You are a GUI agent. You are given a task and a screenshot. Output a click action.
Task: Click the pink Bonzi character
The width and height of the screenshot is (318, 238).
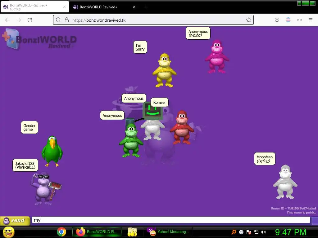click(x=217, y=56)
